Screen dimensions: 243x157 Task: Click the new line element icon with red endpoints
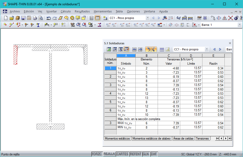point(12,25)
